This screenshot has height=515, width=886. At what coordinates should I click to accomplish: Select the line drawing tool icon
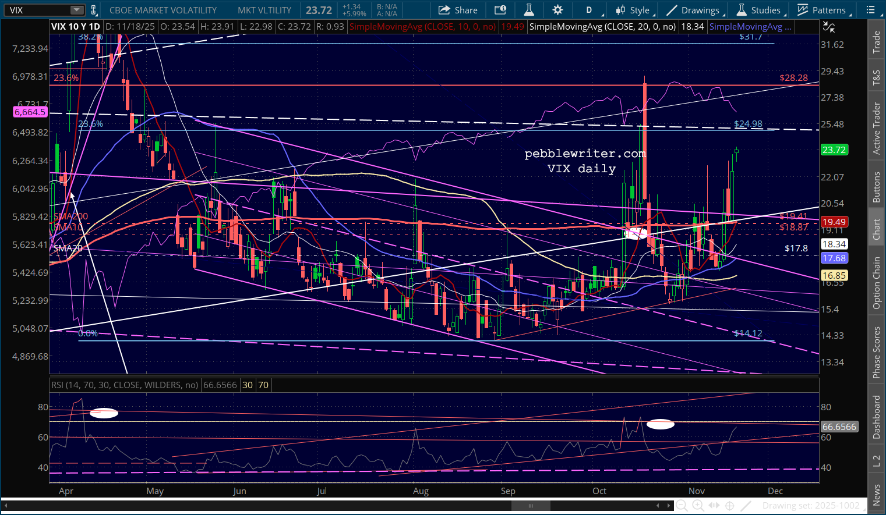[746, 506]
